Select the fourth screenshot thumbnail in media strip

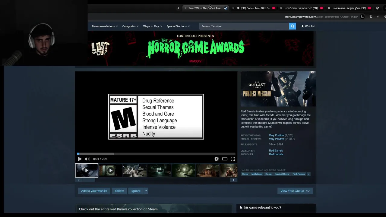pyautogui.click(x=159, y=171)
